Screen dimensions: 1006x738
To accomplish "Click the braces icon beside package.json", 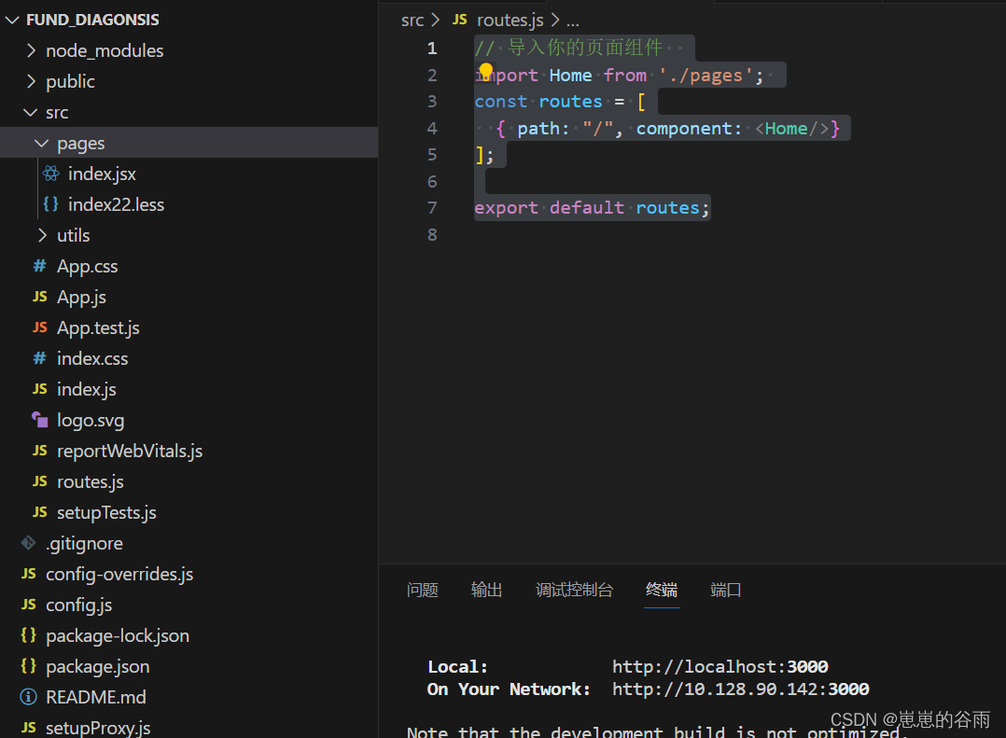I will (28, 666).
